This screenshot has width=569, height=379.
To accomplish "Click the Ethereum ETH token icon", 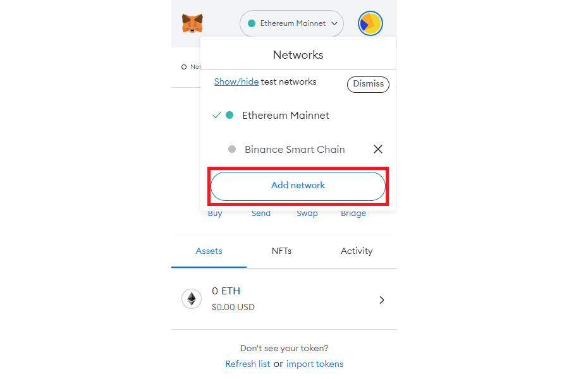I will pos(192,299).
